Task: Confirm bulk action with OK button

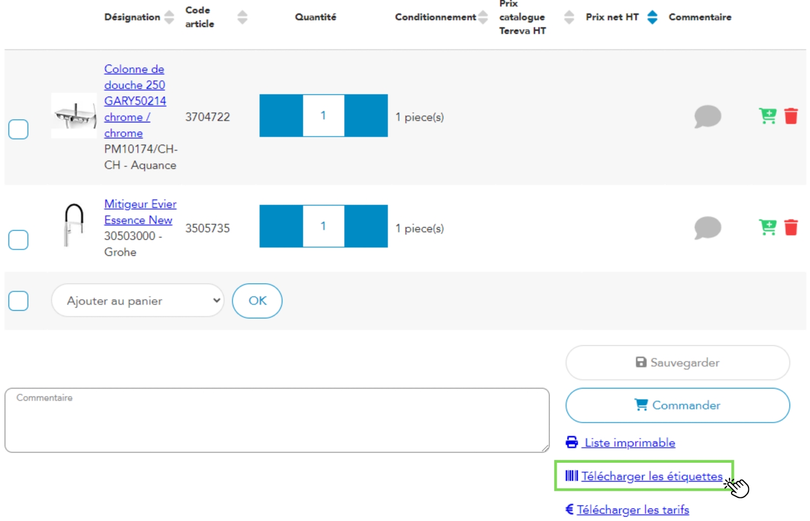Action: tap(257, 300)
